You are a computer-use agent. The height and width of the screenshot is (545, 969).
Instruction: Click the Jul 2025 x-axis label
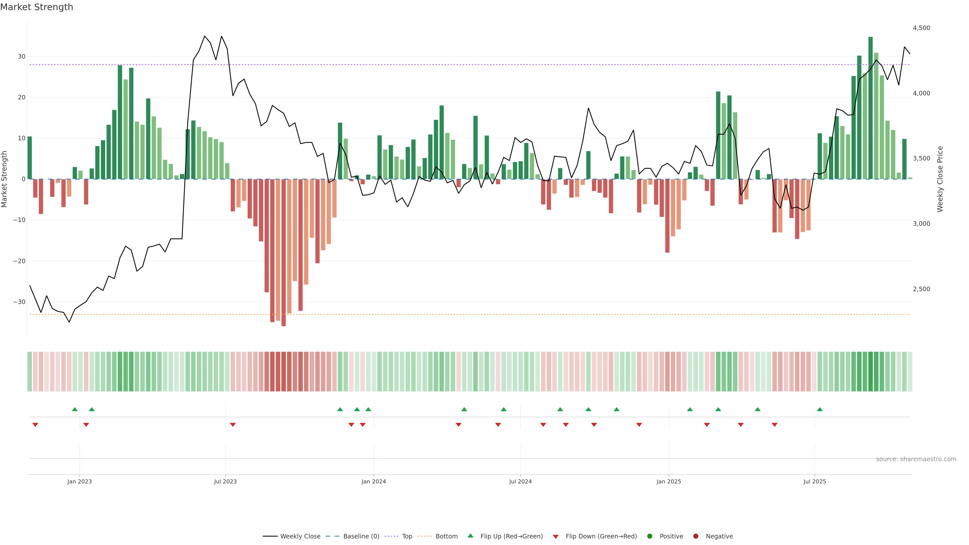point(814,481)
